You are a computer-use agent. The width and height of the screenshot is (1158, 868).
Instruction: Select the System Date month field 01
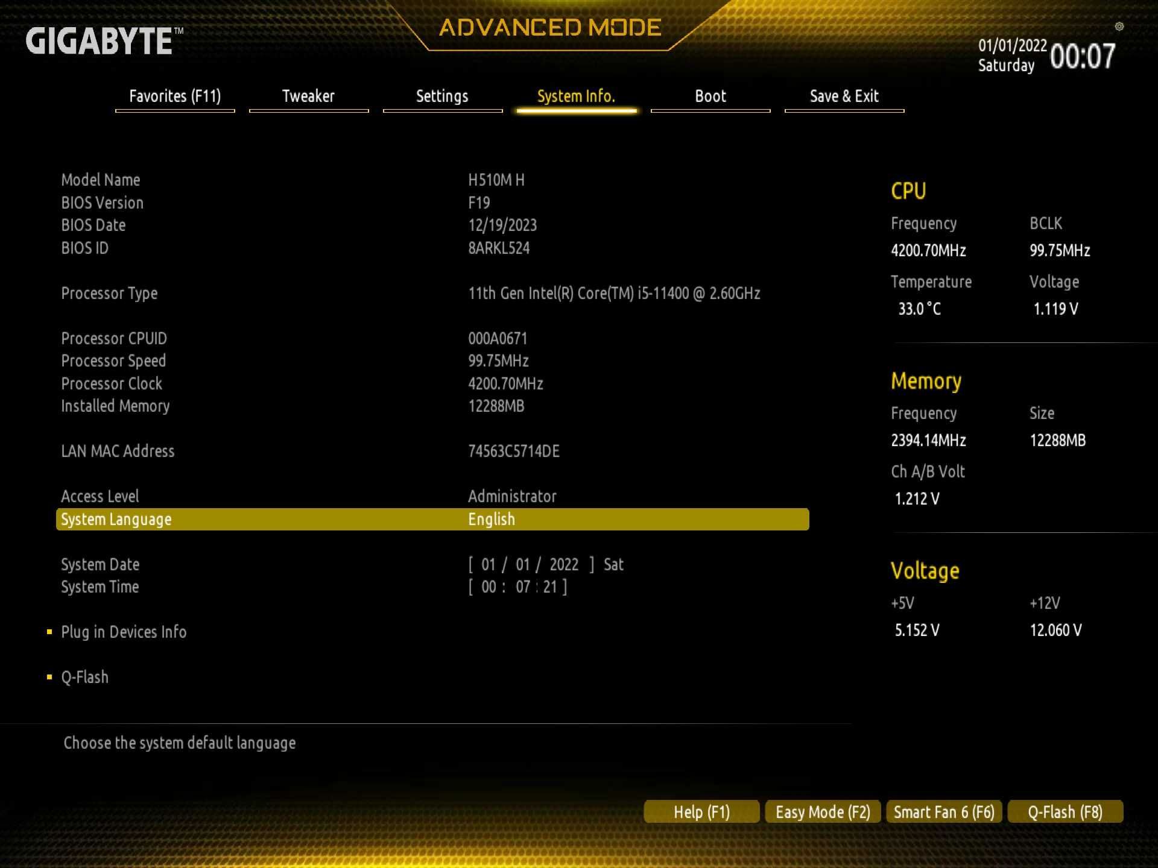tap(489, 565)
